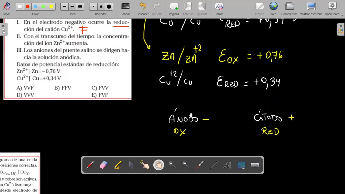
Task: Clear the page with Borrar
Action: 219,9
